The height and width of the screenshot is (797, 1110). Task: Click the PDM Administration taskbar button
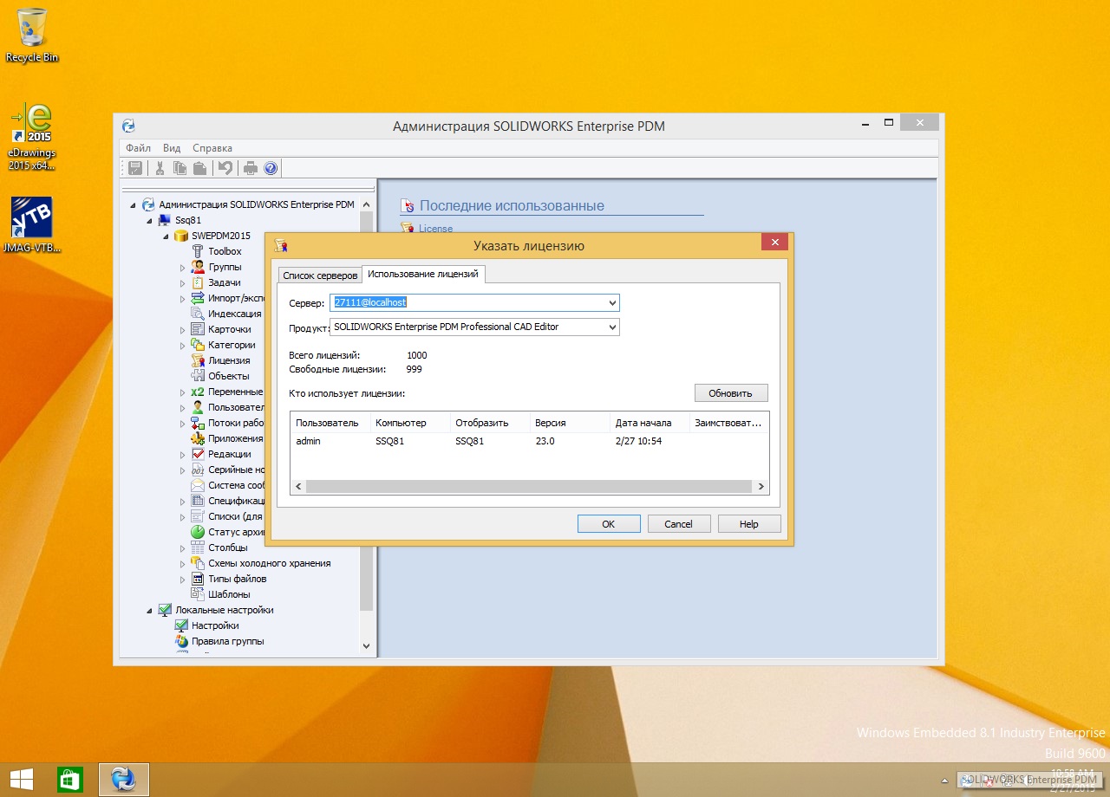pyautogui.click(x=124, y=780)
